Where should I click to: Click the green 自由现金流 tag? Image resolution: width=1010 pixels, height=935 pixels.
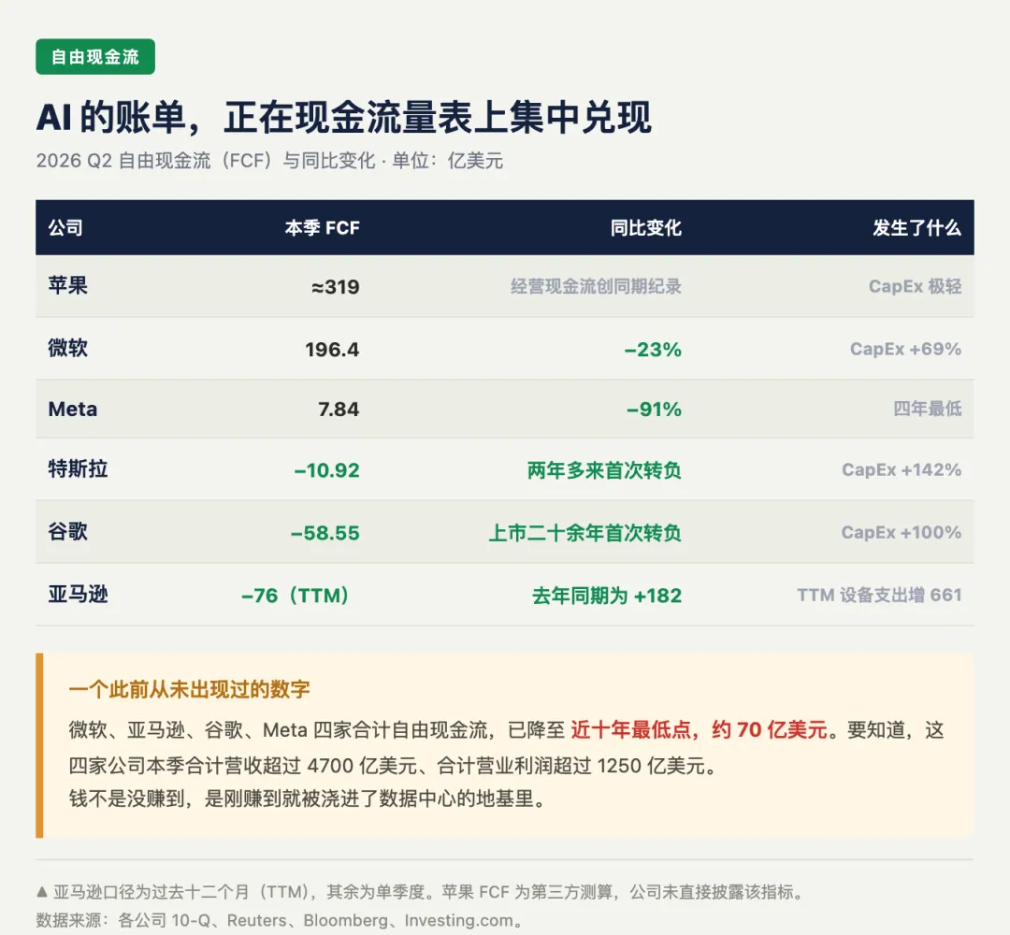click(95, 57)
